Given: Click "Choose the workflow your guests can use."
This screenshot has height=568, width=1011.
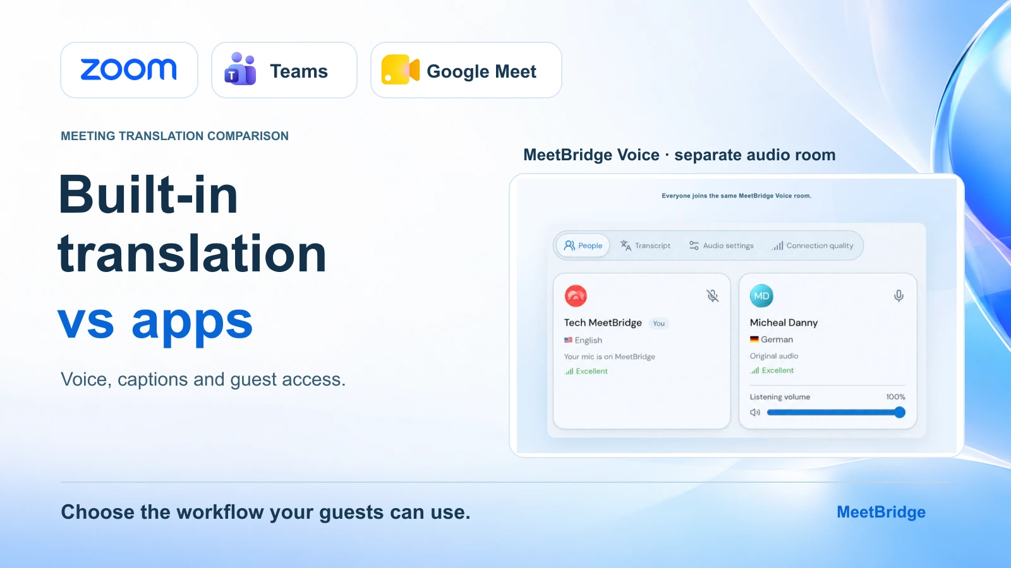Looking at the screenshot, I should (x=265, y=512).
